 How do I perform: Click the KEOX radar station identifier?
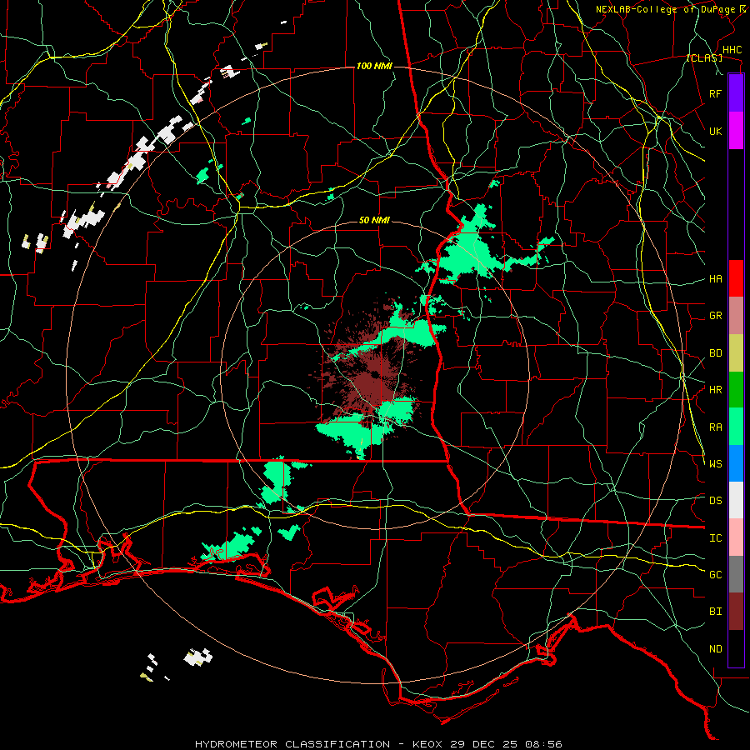click(x=428, y=744)
